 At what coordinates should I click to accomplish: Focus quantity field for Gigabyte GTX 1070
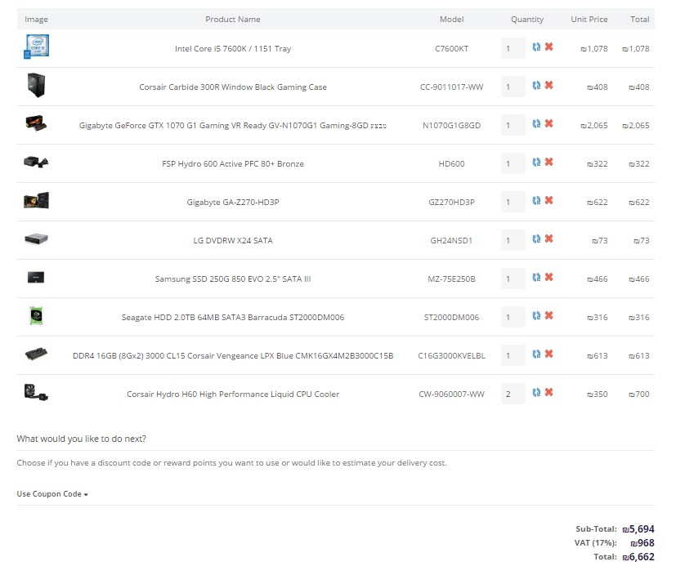[x=513, y=125]
